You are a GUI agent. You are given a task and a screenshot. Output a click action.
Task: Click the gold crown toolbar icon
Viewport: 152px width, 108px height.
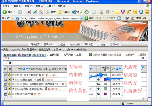click(135, 12)
